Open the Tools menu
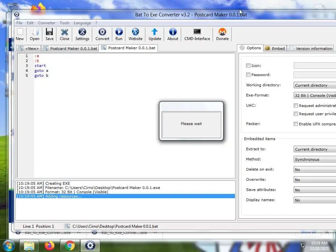Viewport: 336px width, 252px height. point(64,23)
